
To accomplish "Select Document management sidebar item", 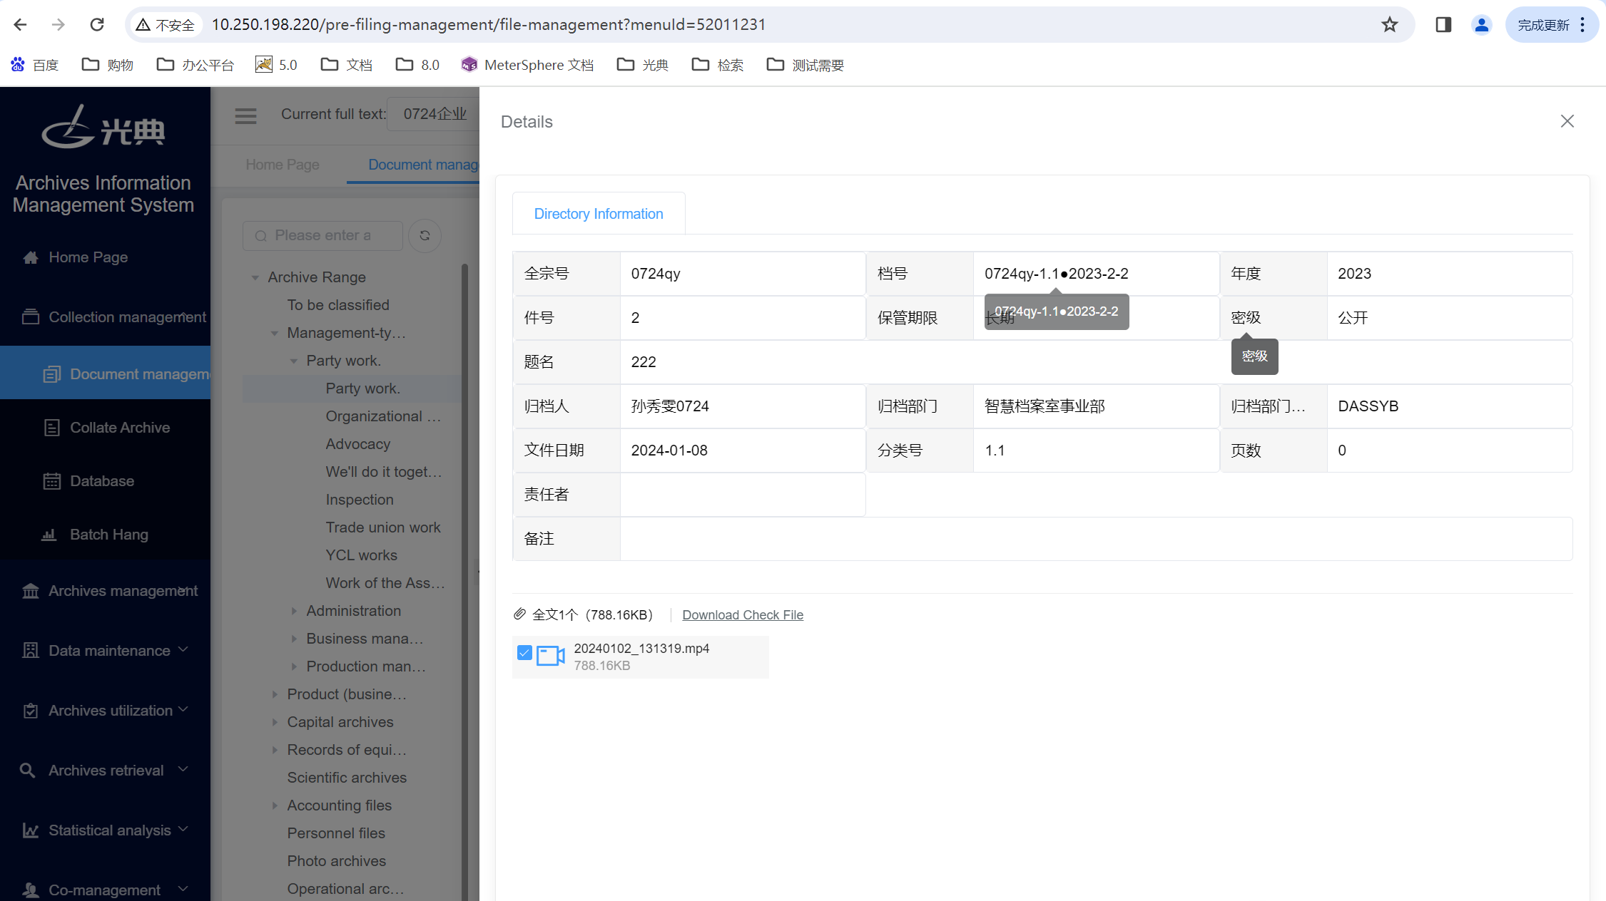I will pos(105,374).
